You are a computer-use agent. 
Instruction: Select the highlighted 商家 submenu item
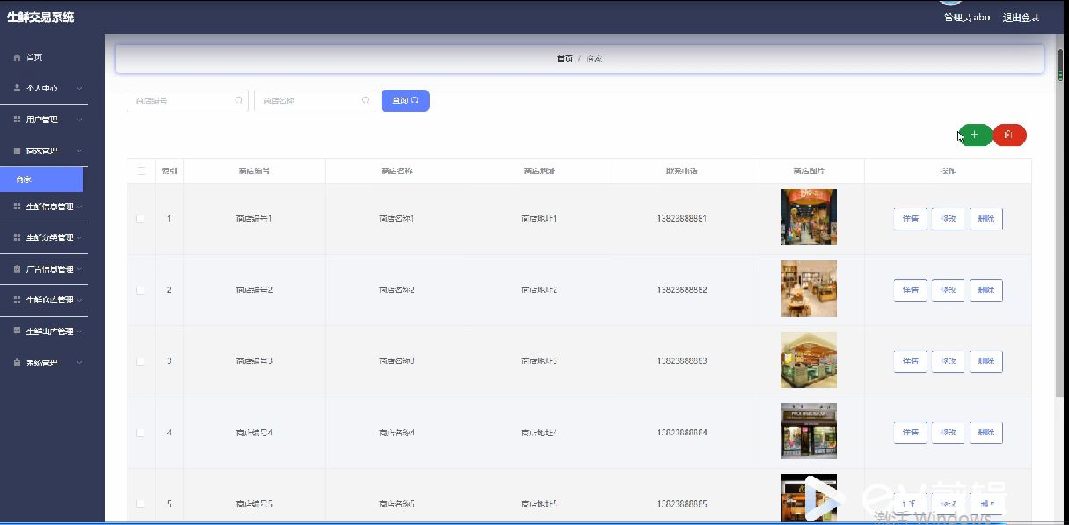(x=41, y=179)
